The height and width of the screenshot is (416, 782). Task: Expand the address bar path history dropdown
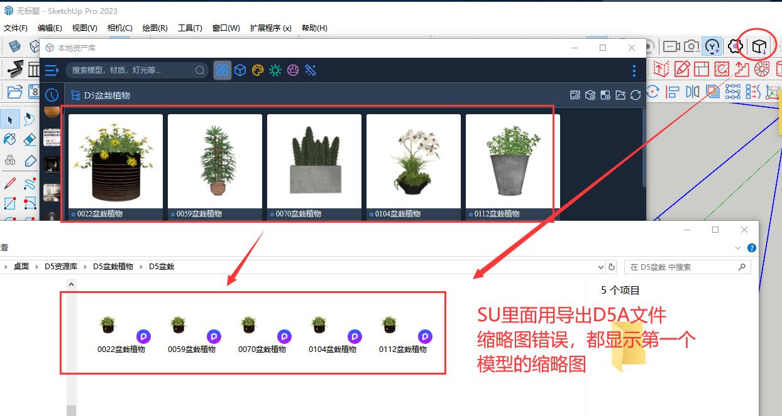(x=600, y=267)
